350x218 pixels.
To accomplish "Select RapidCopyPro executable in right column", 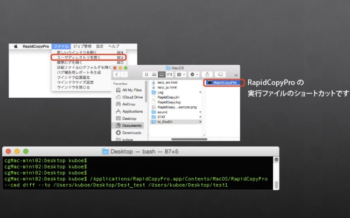I will (x=222, y=82).
